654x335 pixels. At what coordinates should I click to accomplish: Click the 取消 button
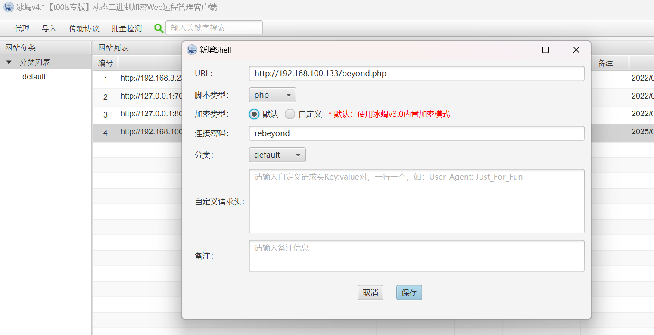[x=370, y=293]
